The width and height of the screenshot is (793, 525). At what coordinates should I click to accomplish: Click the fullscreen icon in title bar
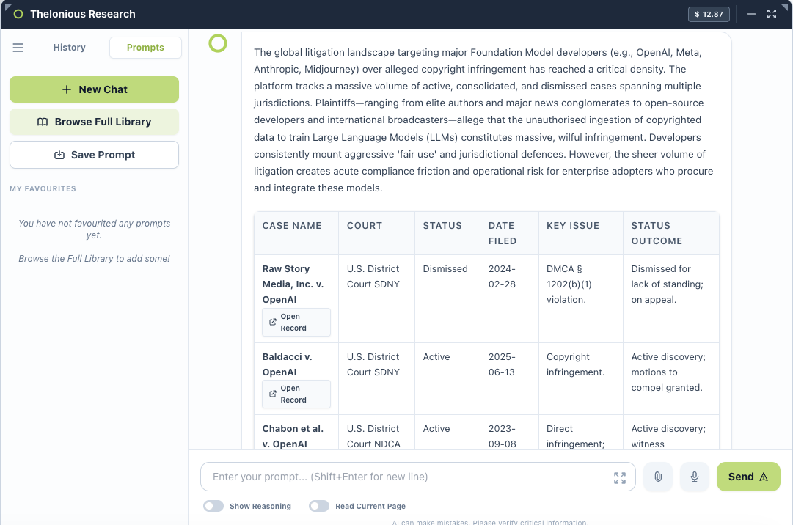click(x=771, y=14)
